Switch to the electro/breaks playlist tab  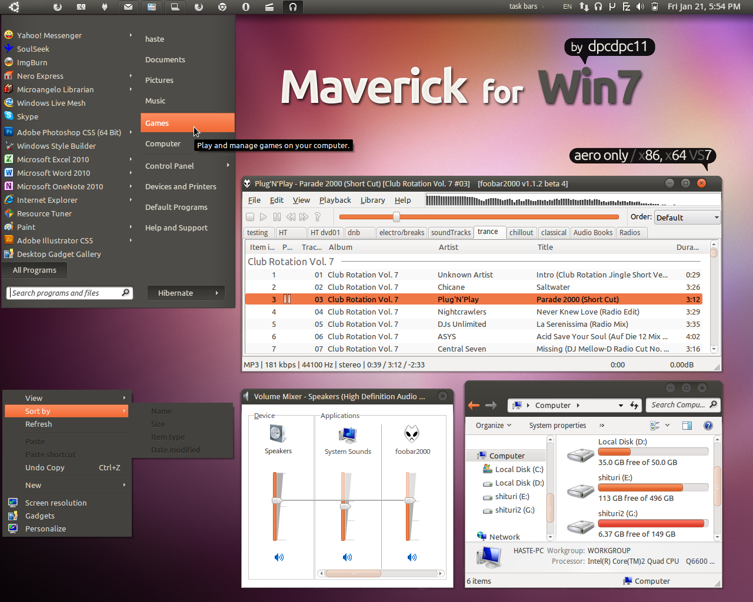pyautogui.click(x=402, y=232)
